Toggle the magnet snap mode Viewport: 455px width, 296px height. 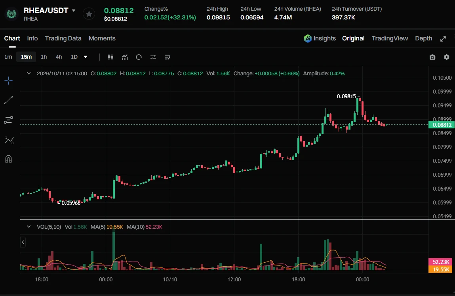pos(8,159)
